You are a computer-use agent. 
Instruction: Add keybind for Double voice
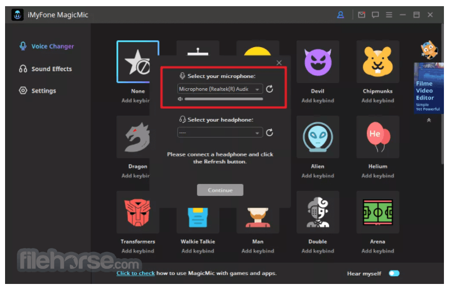(317, 251)
